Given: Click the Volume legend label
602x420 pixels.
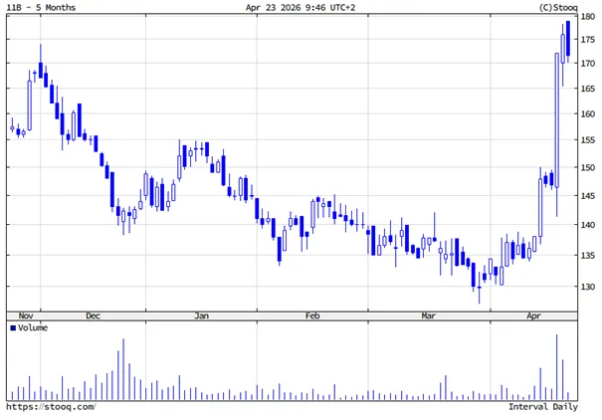Looking at the screenshot, I should (33, 327).
